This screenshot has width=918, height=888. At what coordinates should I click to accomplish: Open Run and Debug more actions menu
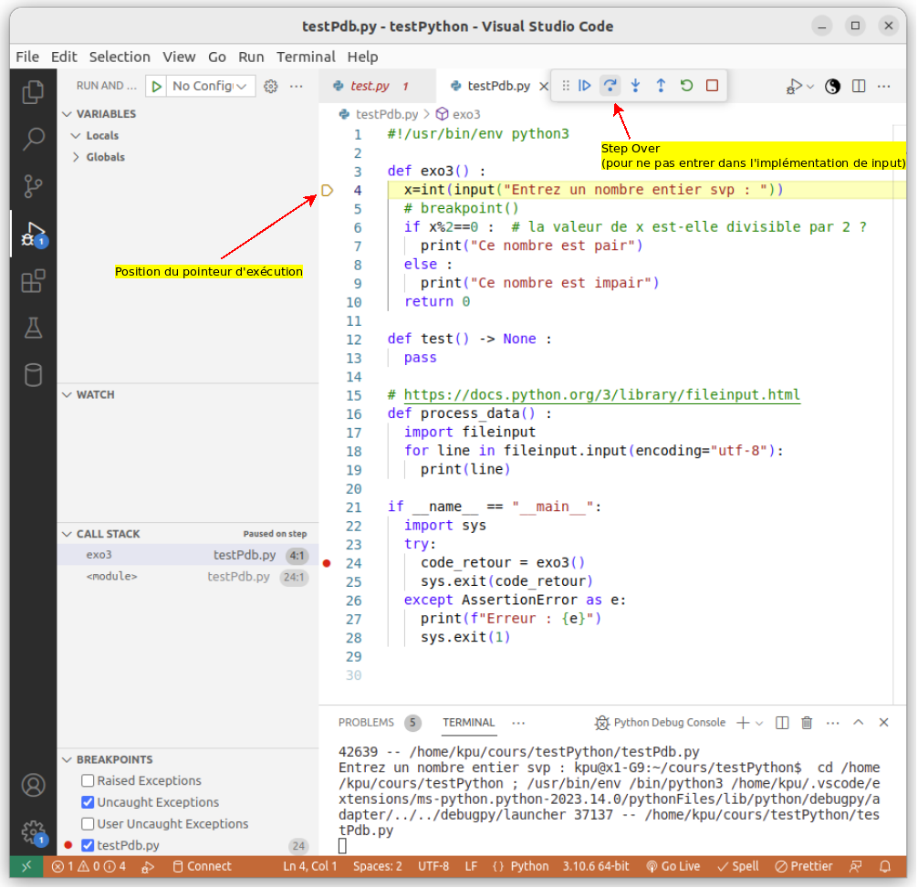pos(297,87)
